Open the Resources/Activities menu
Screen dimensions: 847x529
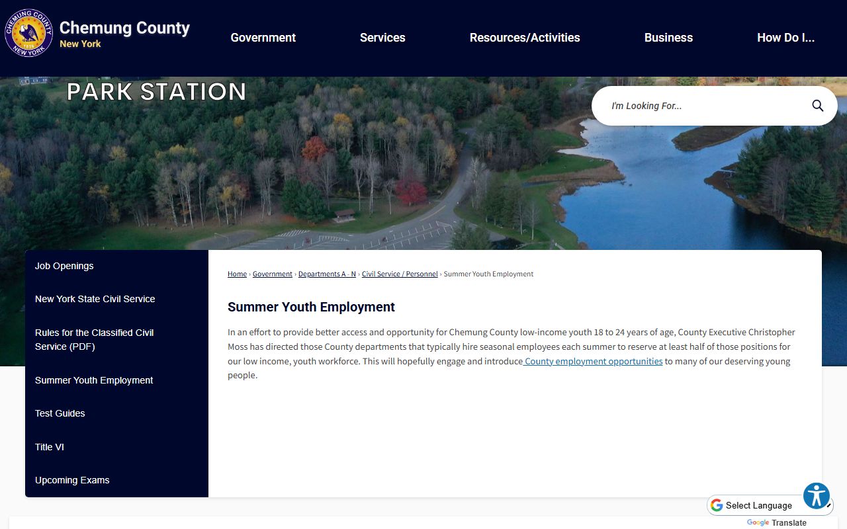coord(525,38)
